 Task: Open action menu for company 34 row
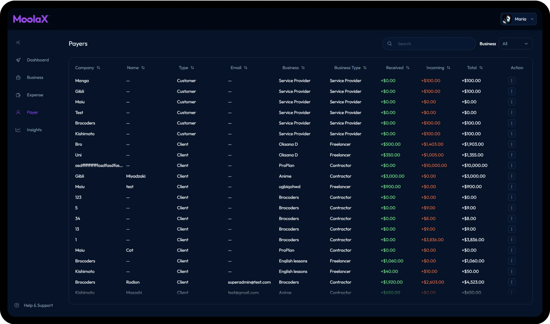point(512,218)
